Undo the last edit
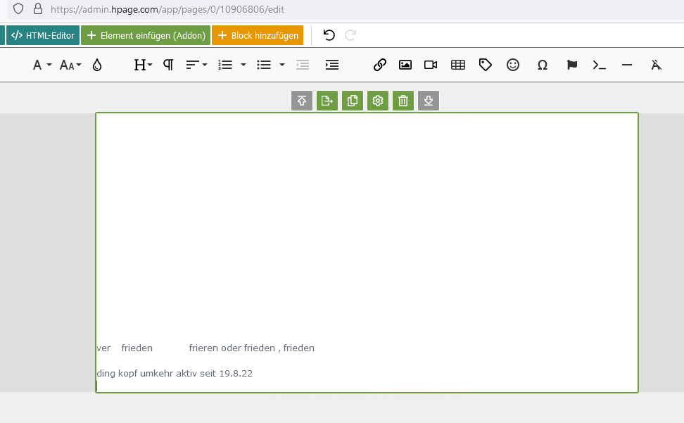Image resolution: width=684 pixels, height=423 pixels. pyautogui.click(x=329, y=35)
